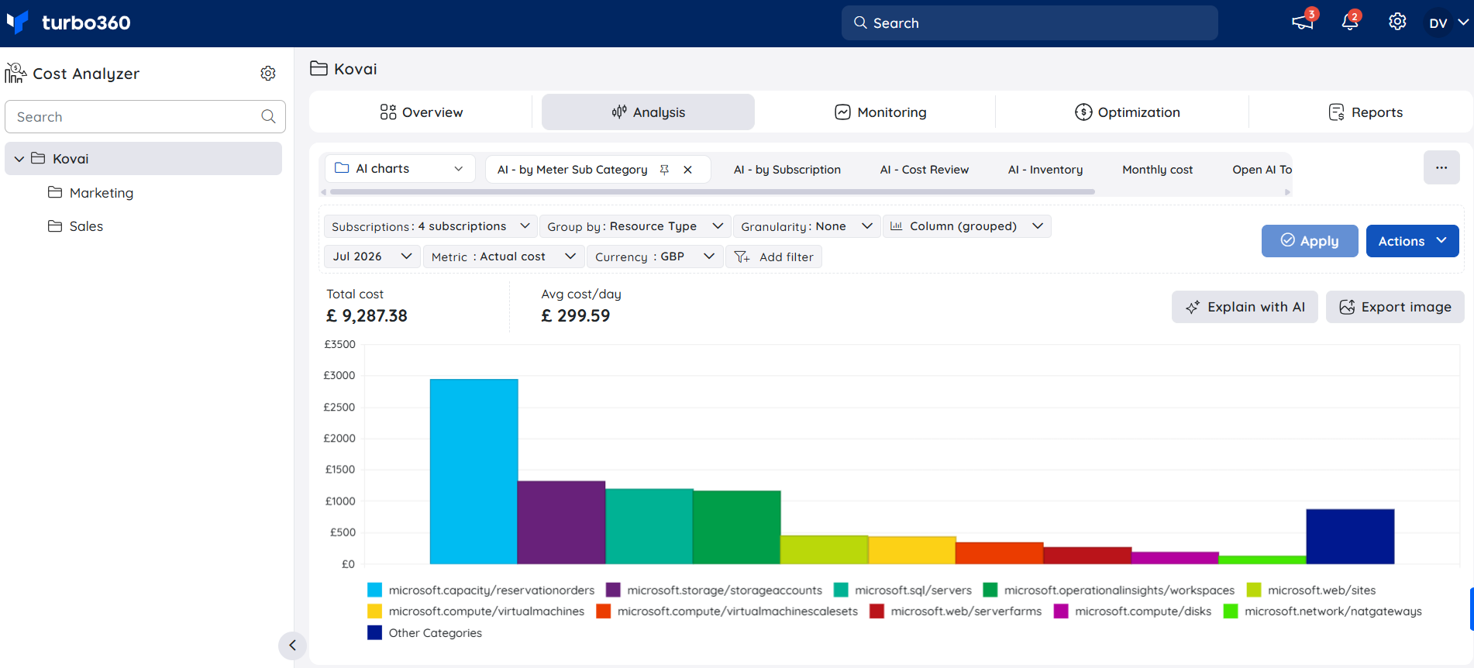This screenshot has width=1474, height=668.
Task: Click the storageaccounts purple bar
Action: pyautogui.click(x=561, y=522)
